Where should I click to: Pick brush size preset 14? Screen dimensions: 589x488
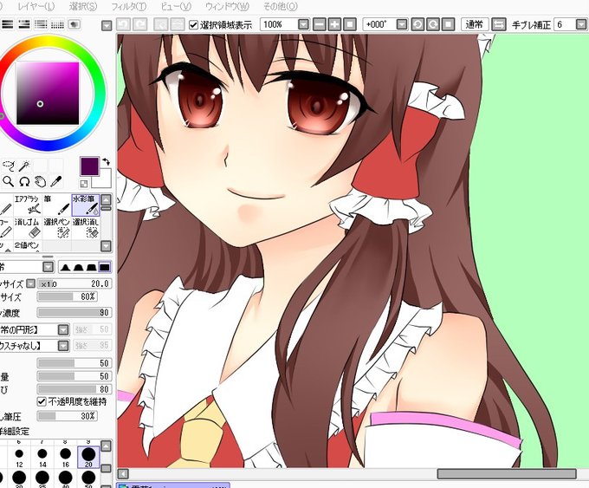click(x=42, y=457)
